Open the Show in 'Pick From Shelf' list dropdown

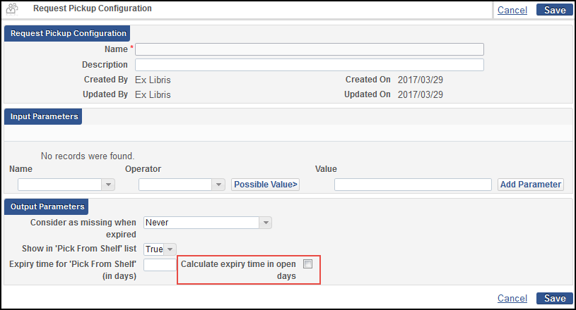point(160,249)
